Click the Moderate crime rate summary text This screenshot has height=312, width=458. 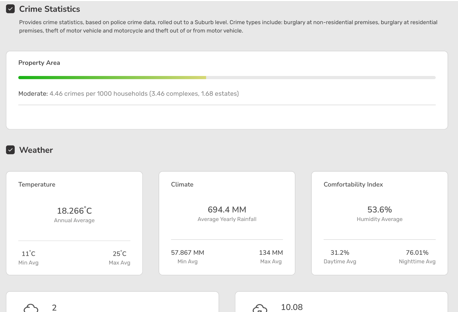coord(128,94)
